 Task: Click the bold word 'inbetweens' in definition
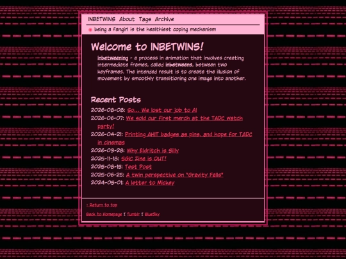179,65
